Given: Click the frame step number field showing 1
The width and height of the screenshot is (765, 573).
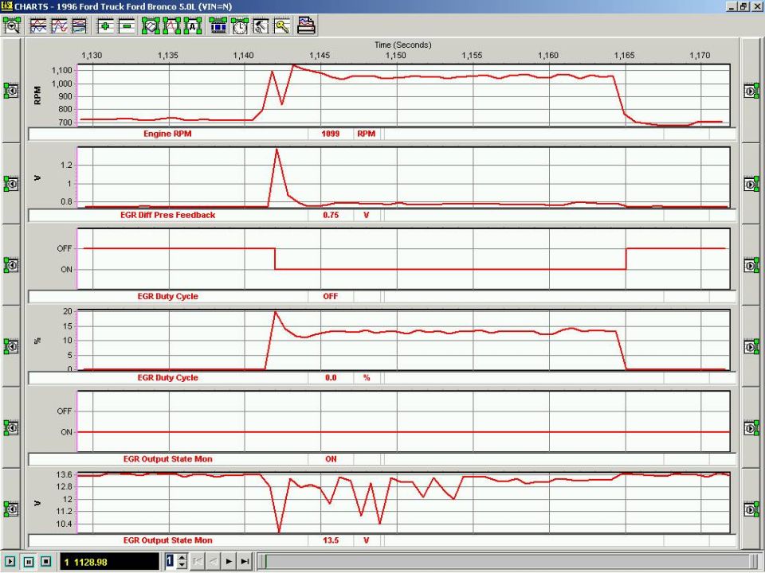Looking at the screenshot, I should pyautogui.click(x=170, y=561).
